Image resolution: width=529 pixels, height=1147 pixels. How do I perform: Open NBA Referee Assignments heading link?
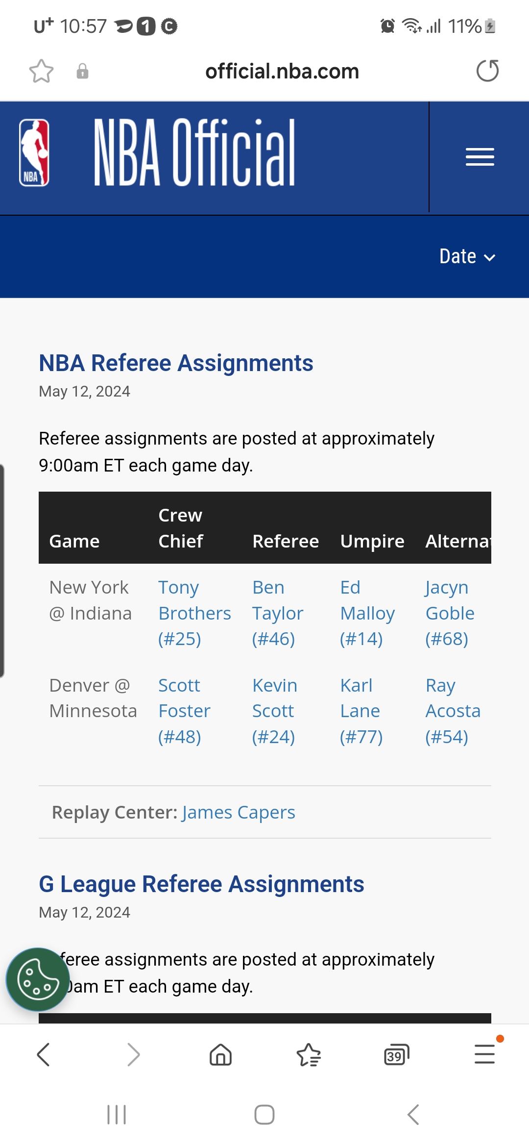coord(176,363)
